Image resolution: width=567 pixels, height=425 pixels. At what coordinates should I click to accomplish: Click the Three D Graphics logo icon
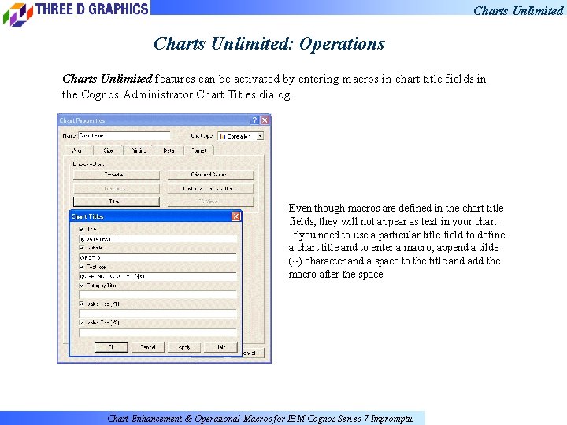17,14
